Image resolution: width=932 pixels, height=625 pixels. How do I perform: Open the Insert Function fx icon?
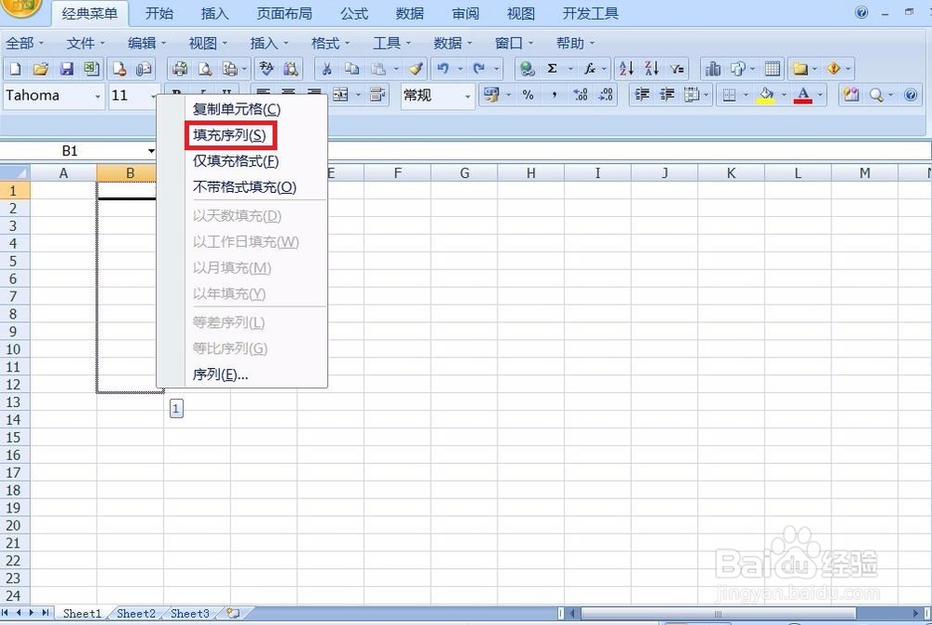click(x=589, y=68)
